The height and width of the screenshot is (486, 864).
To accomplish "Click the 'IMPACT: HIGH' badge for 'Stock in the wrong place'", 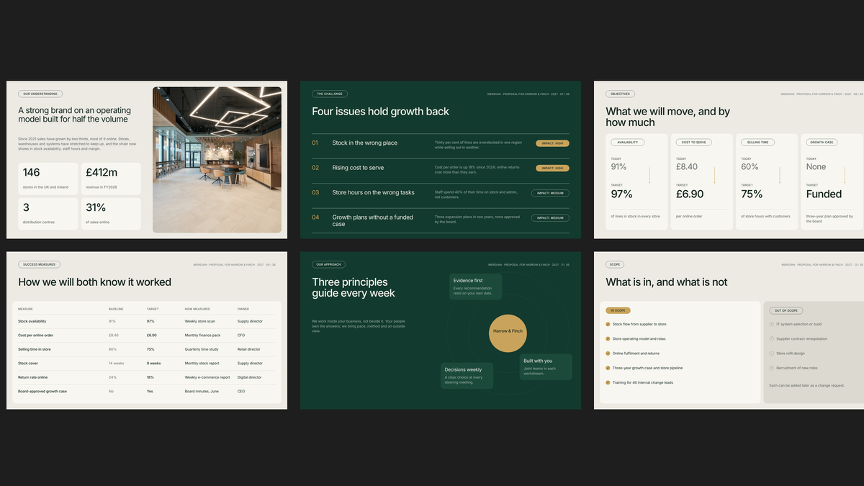I will [x=552, y=143].
